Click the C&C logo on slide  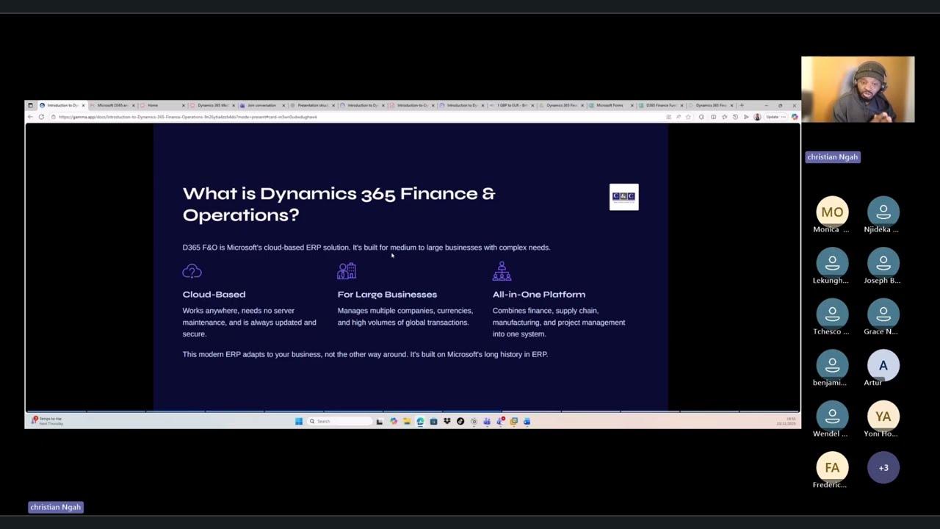(x=623, y=196)
